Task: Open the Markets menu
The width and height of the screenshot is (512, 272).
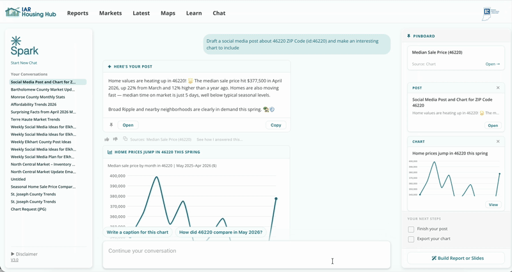Action: point(110,13)
